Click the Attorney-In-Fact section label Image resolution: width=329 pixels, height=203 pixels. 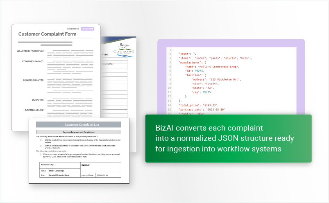coord(33,61)
